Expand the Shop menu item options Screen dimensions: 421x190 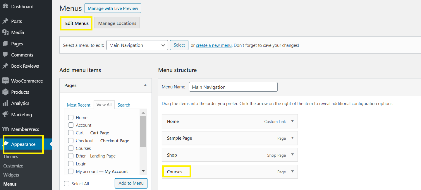tap(292, 155)
